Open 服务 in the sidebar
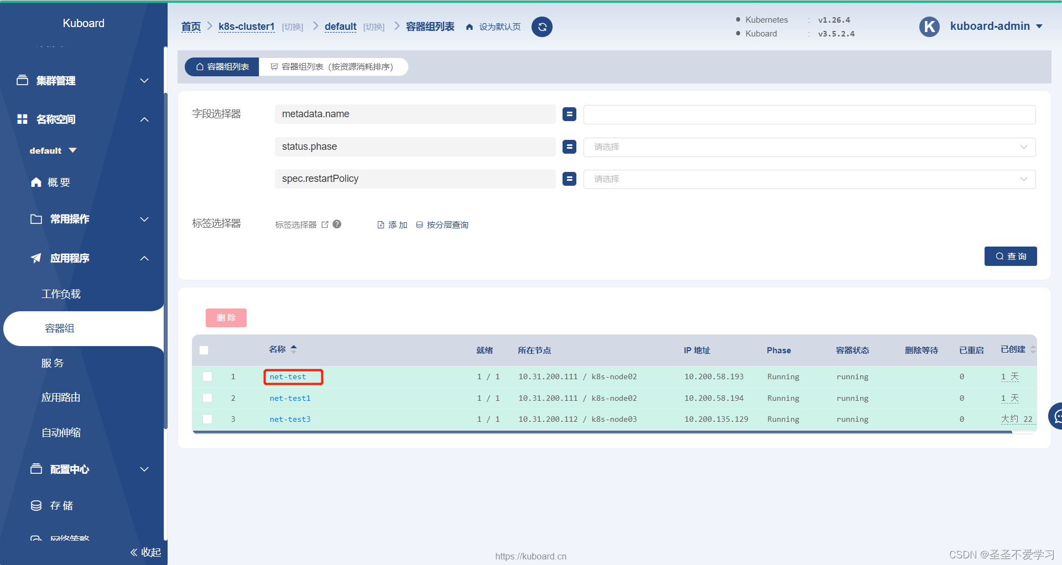The width and height of the screenshot is (1062, 565). (53, 363)
